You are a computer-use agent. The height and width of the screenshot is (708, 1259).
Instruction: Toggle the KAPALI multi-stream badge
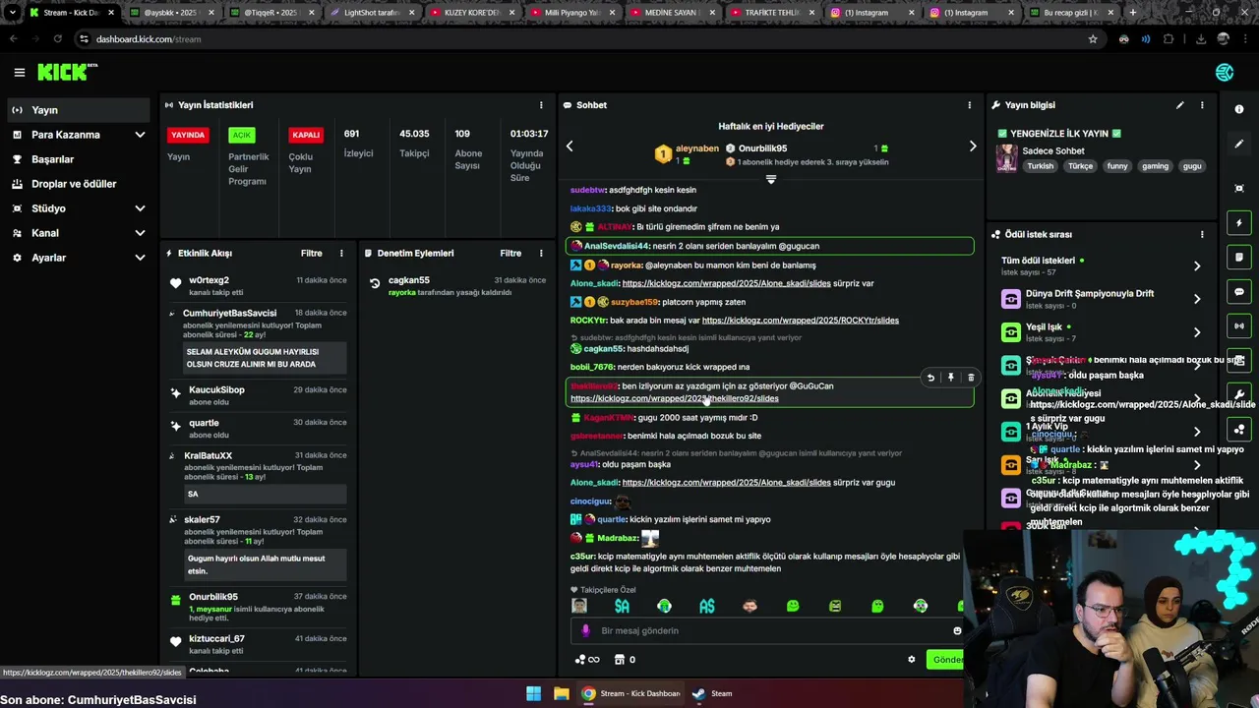306,135
